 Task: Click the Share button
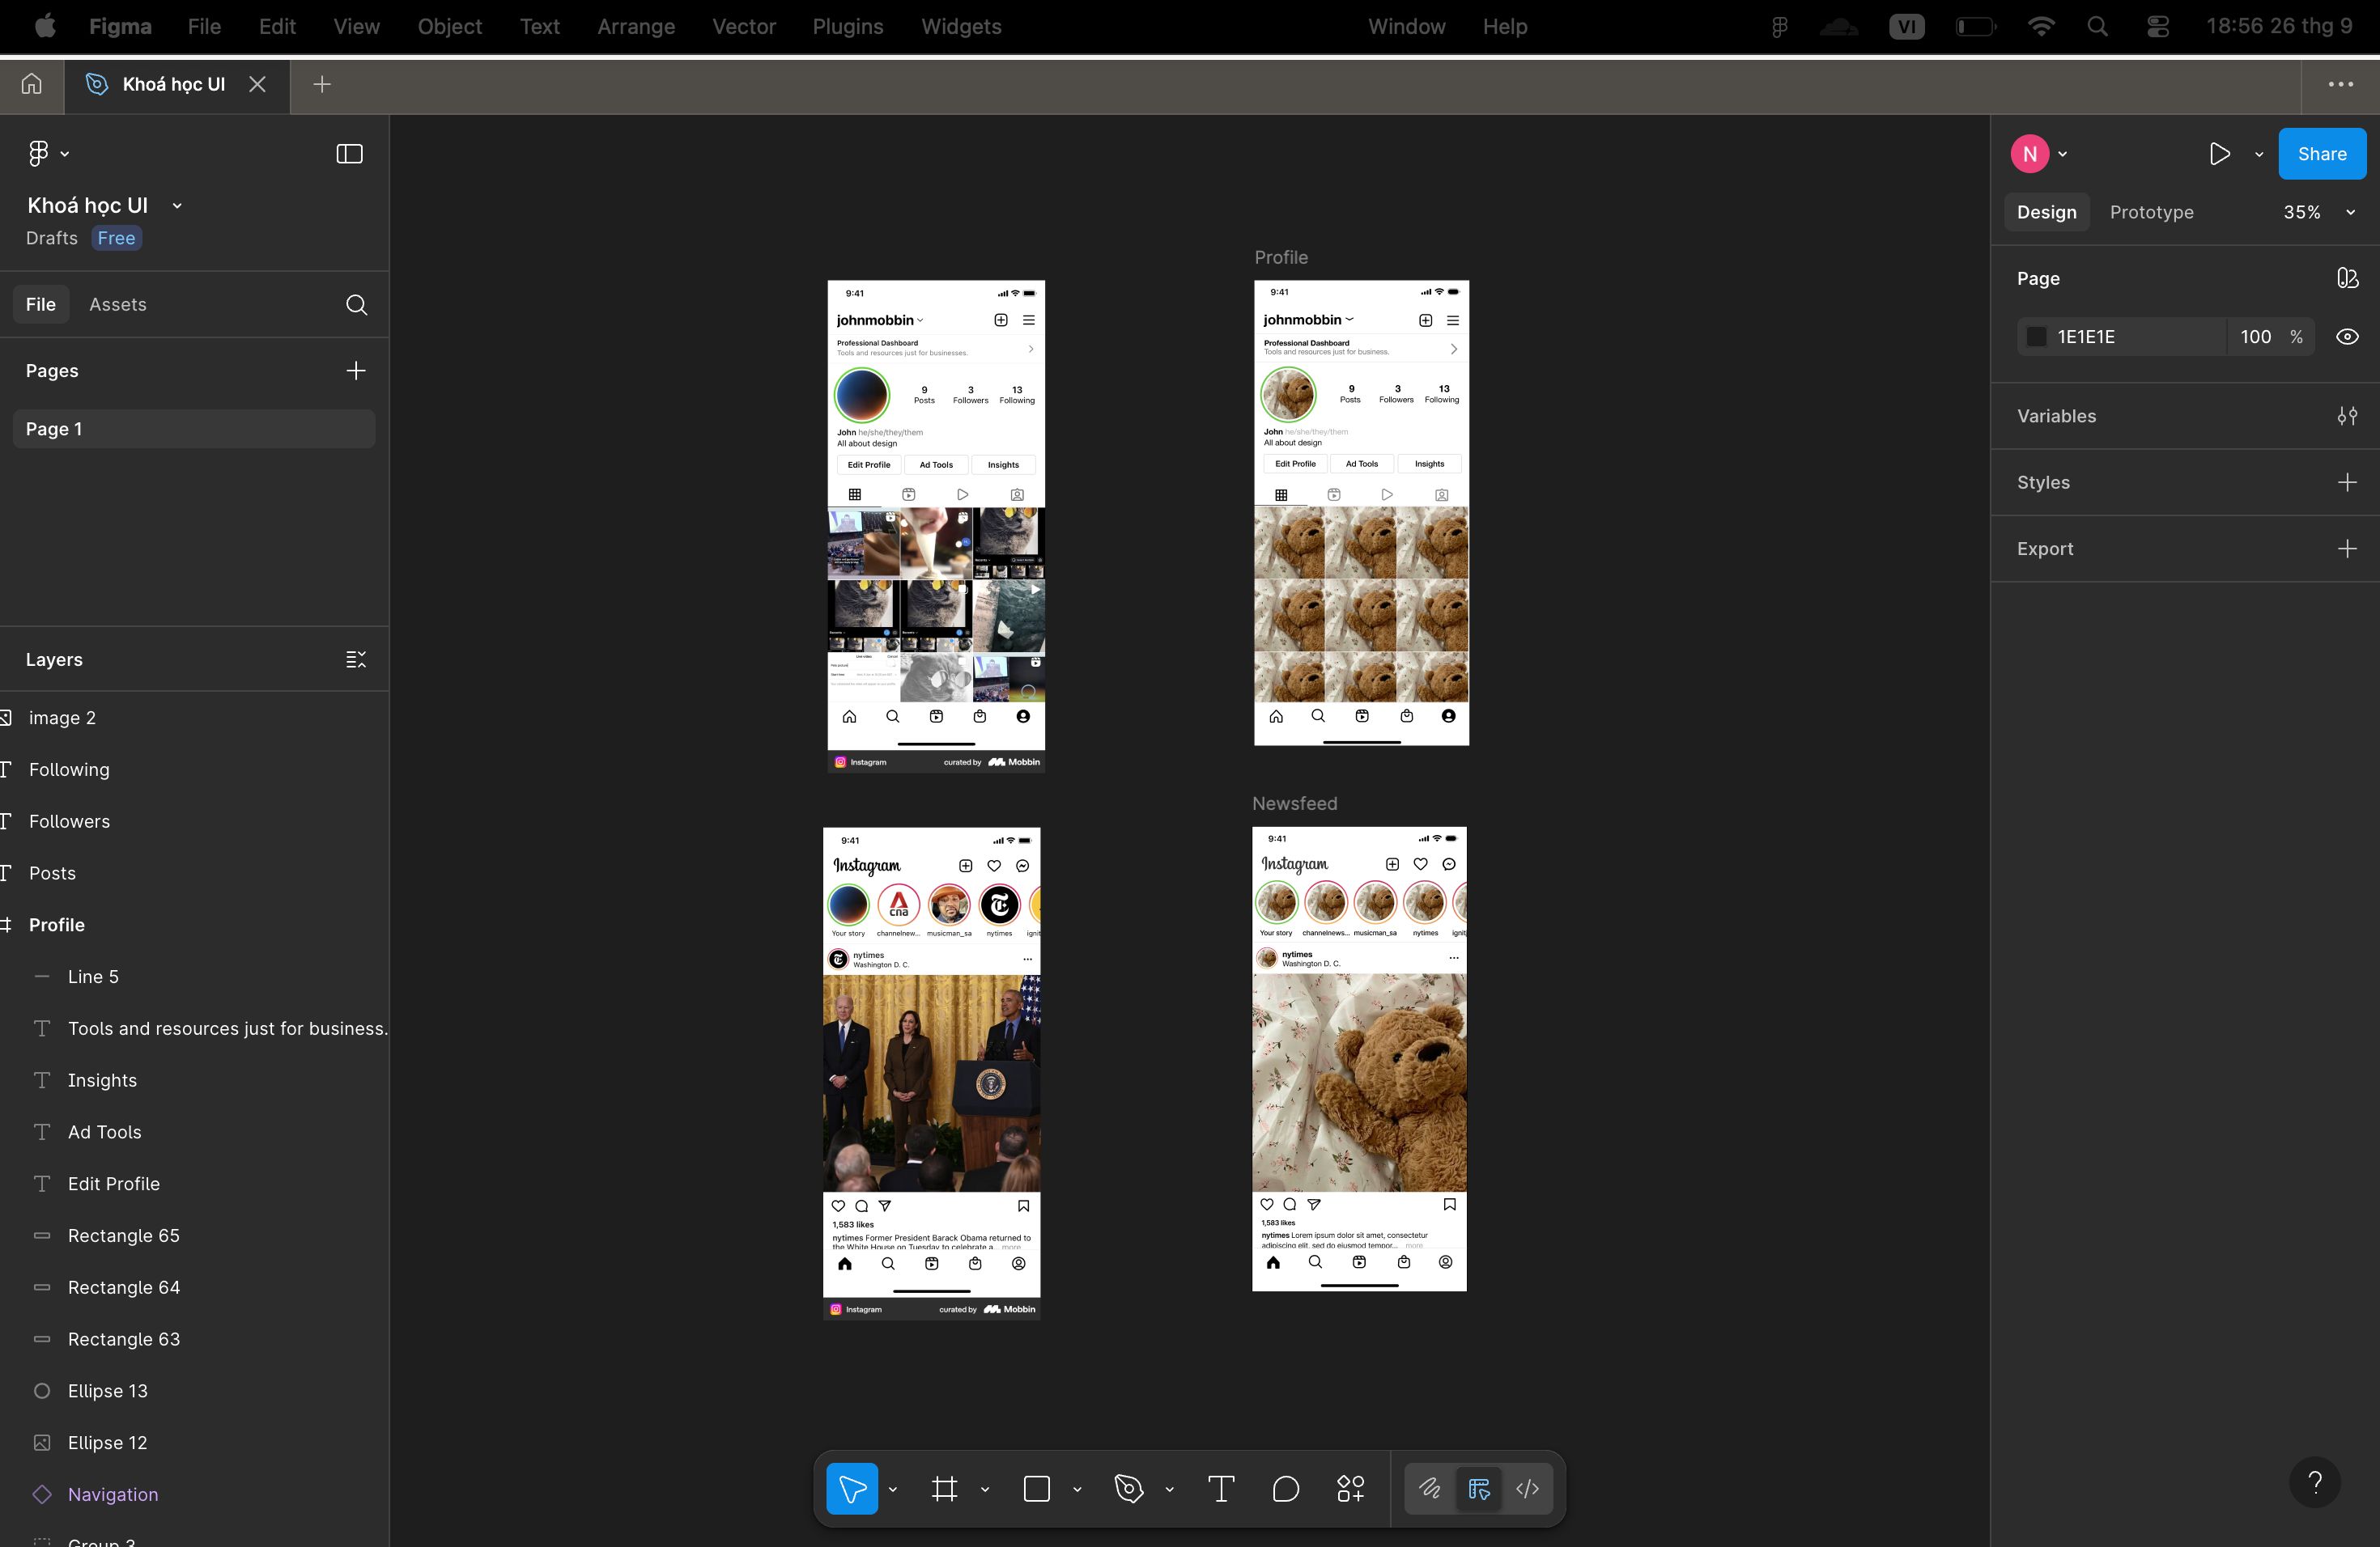click(2322, 154)
